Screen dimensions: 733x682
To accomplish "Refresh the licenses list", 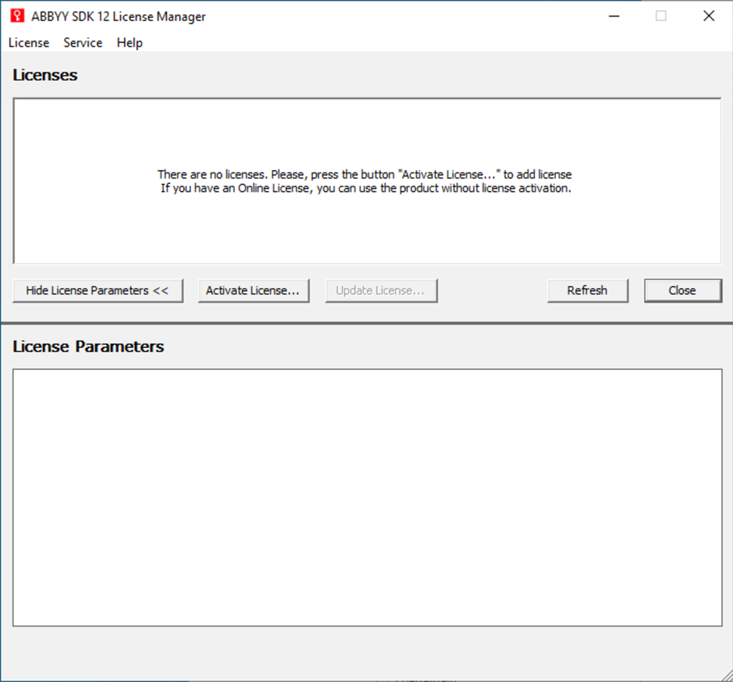I will (x=588, y=290).
